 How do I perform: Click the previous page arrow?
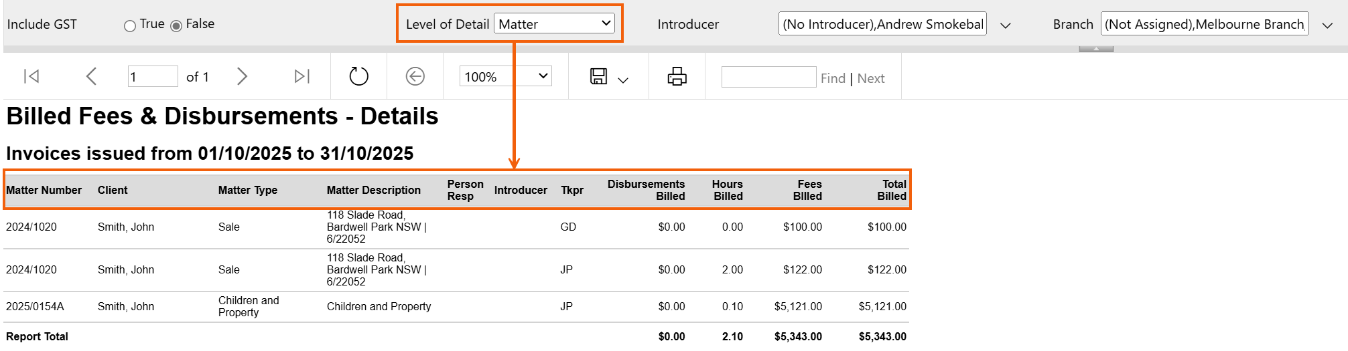point(92,77)
